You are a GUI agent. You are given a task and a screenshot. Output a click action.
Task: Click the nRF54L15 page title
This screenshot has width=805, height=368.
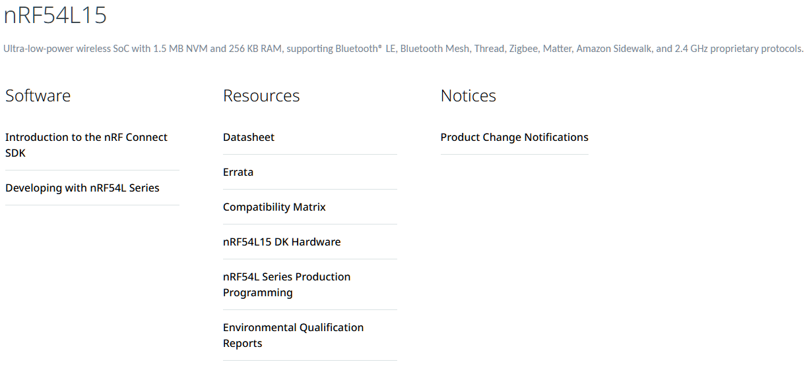click(55, 15)
